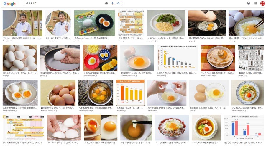Click the blue magnifier search icon
The height and width of the screenshot is (146, 266).
(119, 4)
